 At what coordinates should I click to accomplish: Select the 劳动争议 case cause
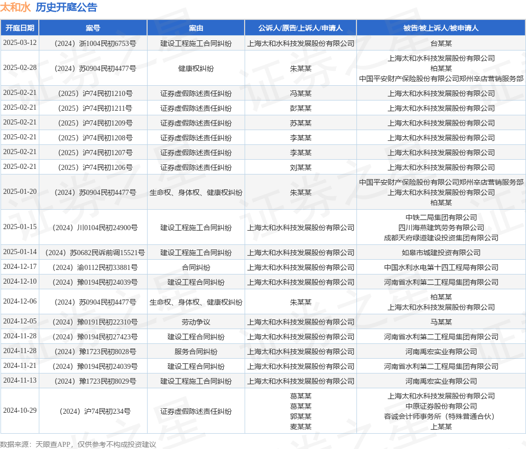tap(196, 322)
